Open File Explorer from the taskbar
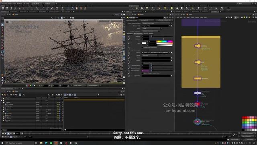This screenshot has width=257, height=145. (x=41, y=143)
